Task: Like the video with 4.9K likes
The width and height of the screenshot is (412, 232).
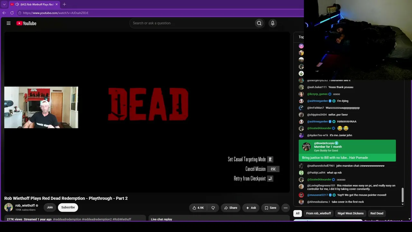Action: pos(198,208)
